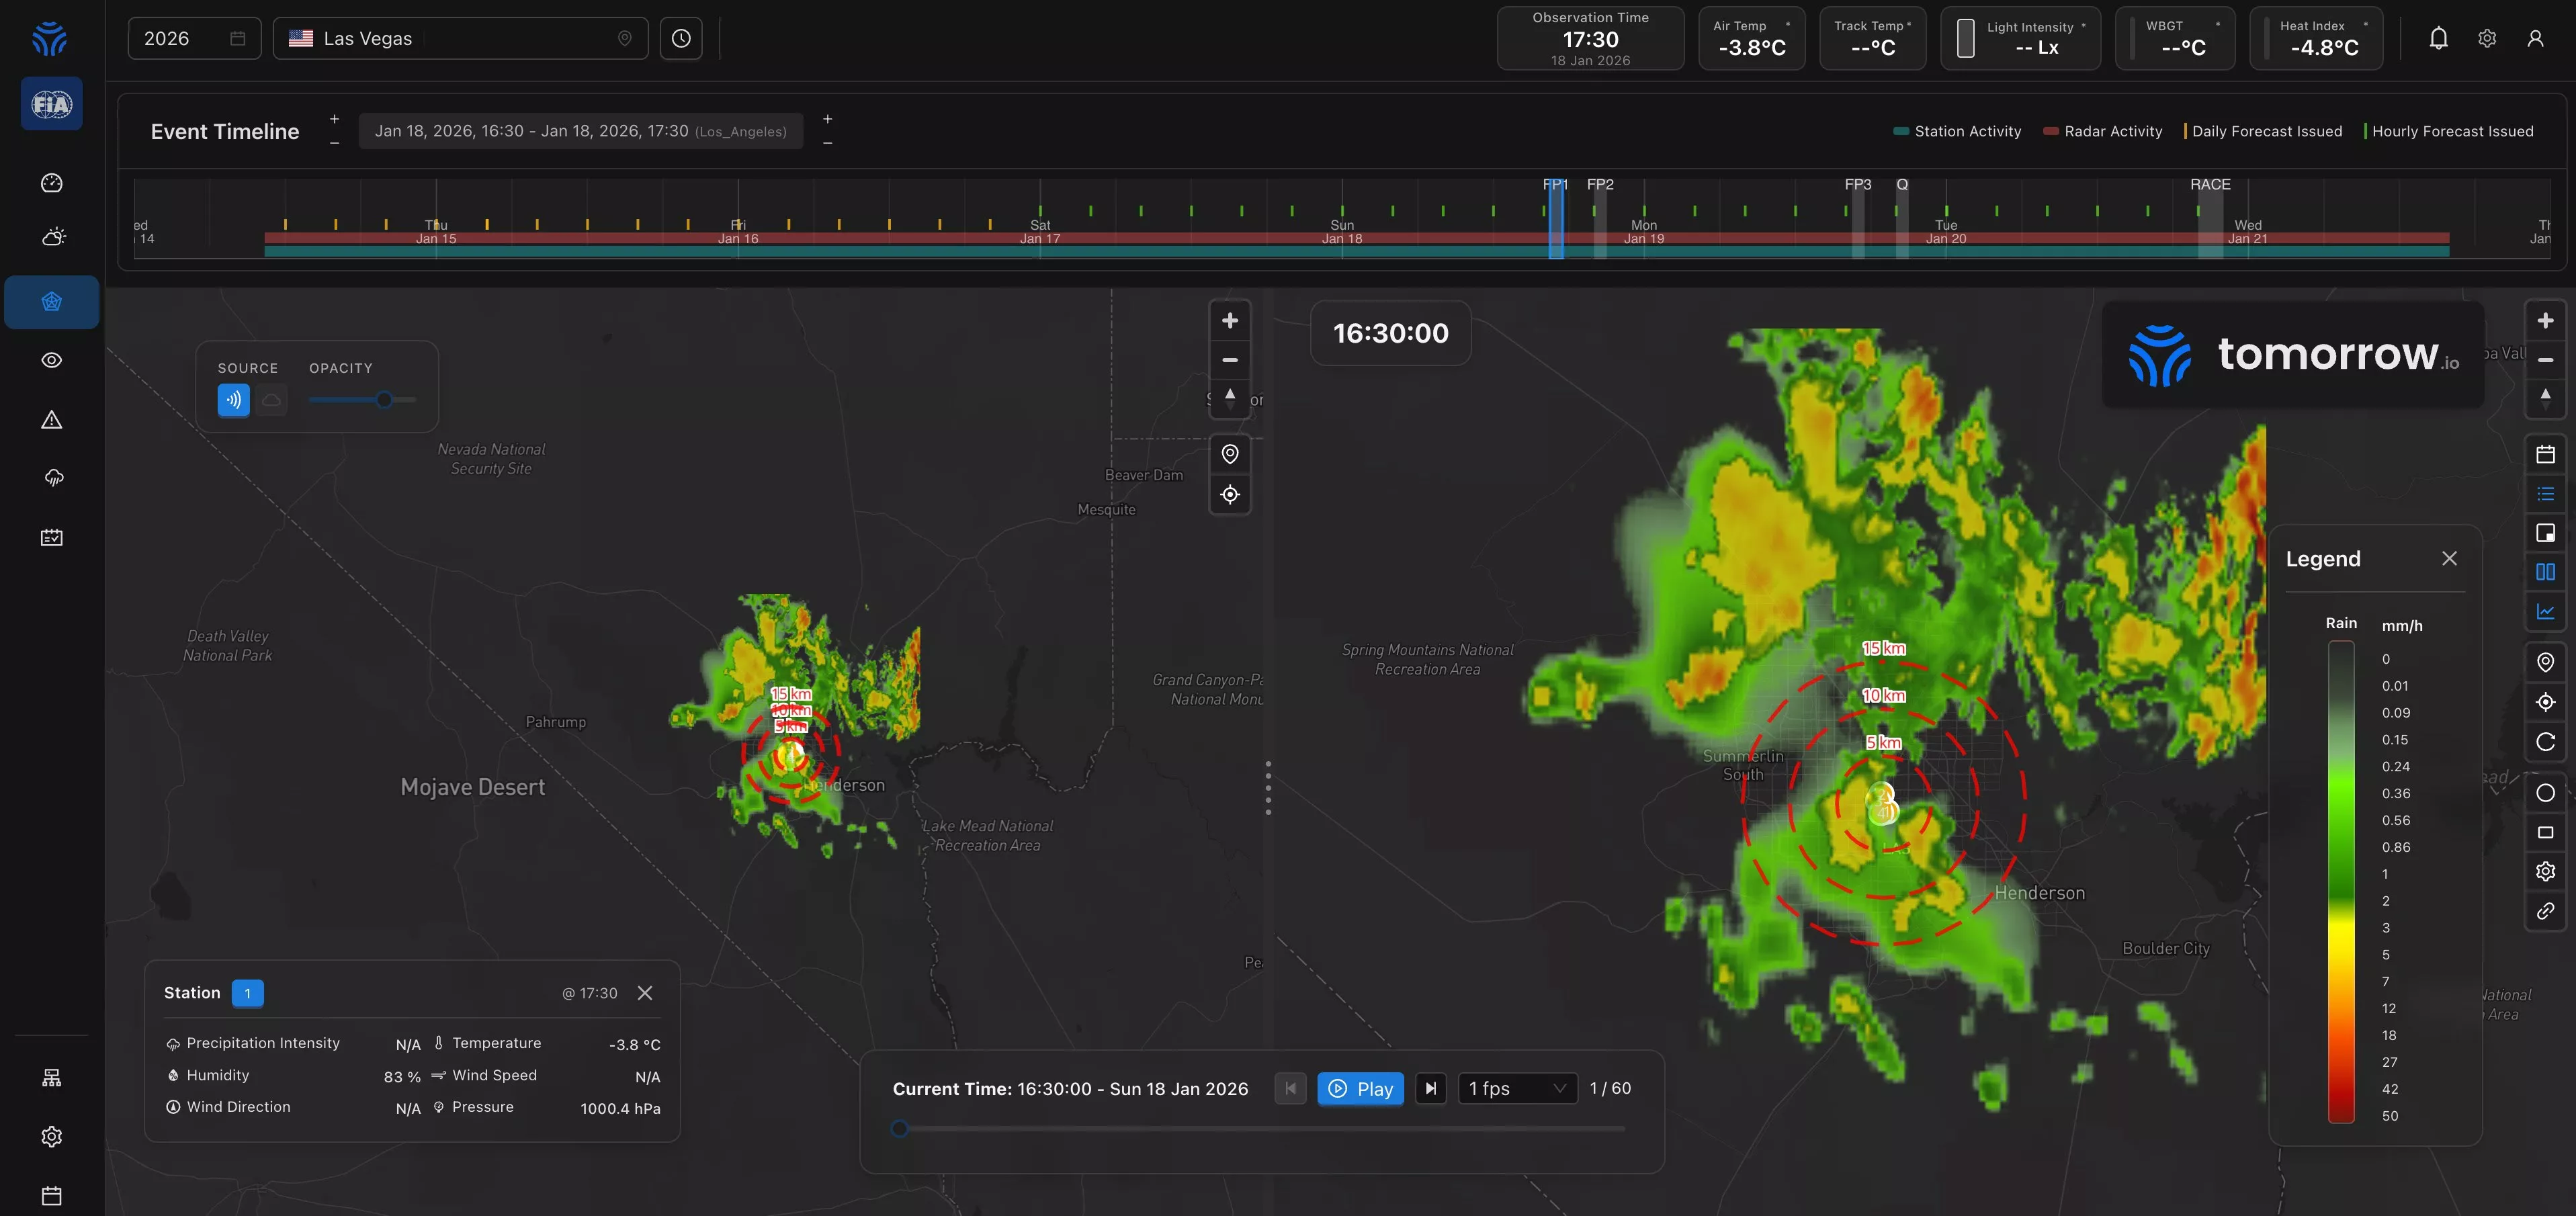The height and width of the screenshot is (1216, 2576).
Task: Click the link share icon in right toolbar
Action: [x=2546, y=911]
